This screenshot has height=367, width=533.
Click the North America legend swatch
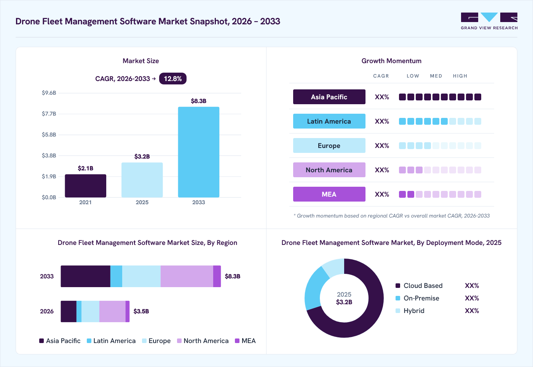click(x=179, y=341)
